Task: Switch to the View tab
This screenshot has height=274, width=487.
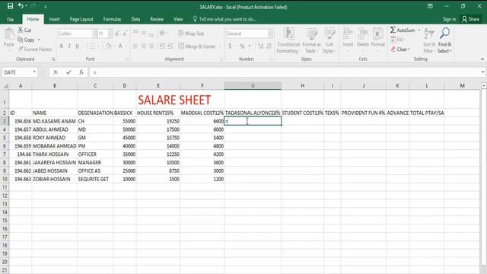Action: [x=178, y=19]
